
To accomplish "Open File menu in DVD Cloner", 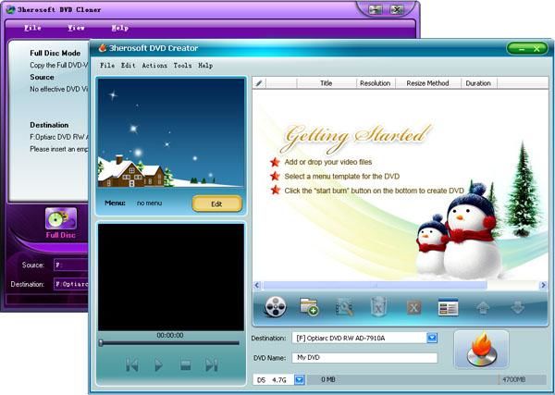I will click(32, 28).
